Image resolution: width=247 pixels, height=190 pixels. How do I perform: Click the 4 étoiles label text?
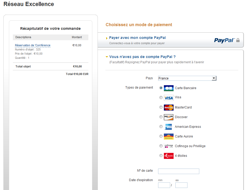[x=181, y=156]
